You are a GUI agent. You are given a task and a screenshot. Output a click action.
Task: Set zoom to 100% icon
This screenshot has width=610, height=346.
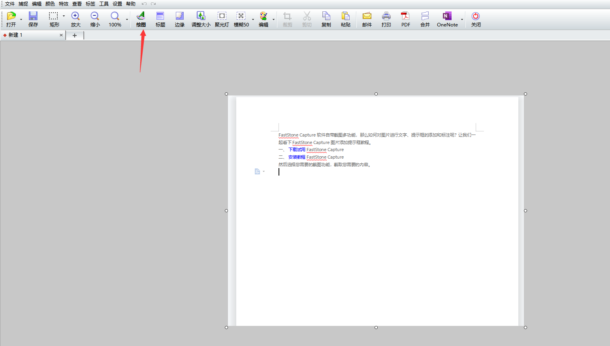click(115, 16)
